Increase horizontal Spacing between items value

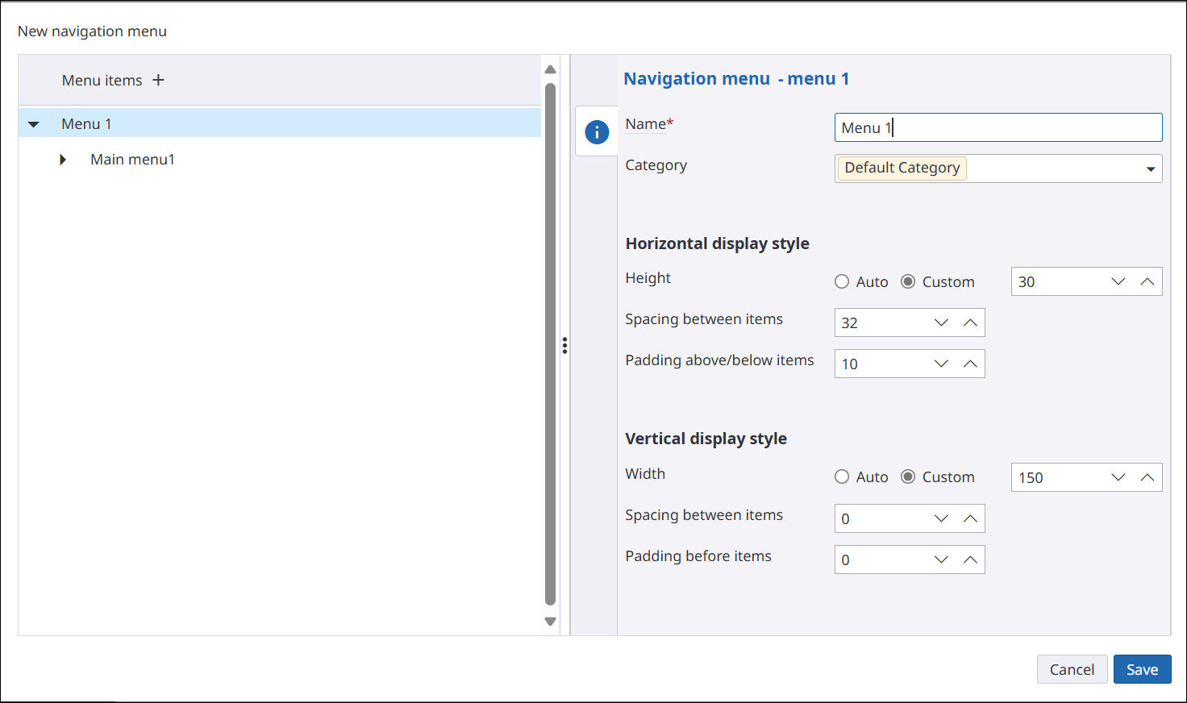[970, 322]
